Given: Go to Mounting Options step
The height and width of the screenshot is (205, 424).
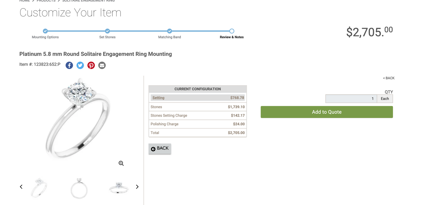Looking at the screenshot, I should (45, 31).
